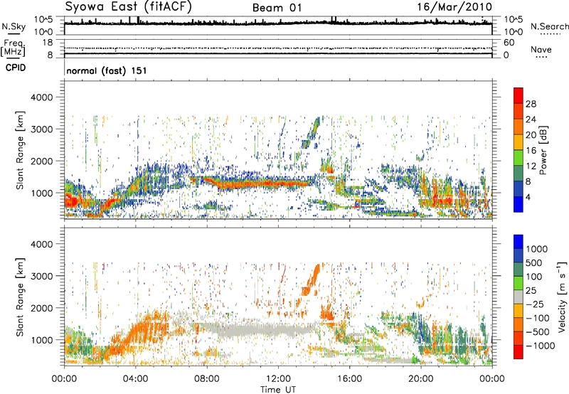The image size is (569, 394).
Task: Click the '18' frequency axis value
Action: tap(48, 43)
